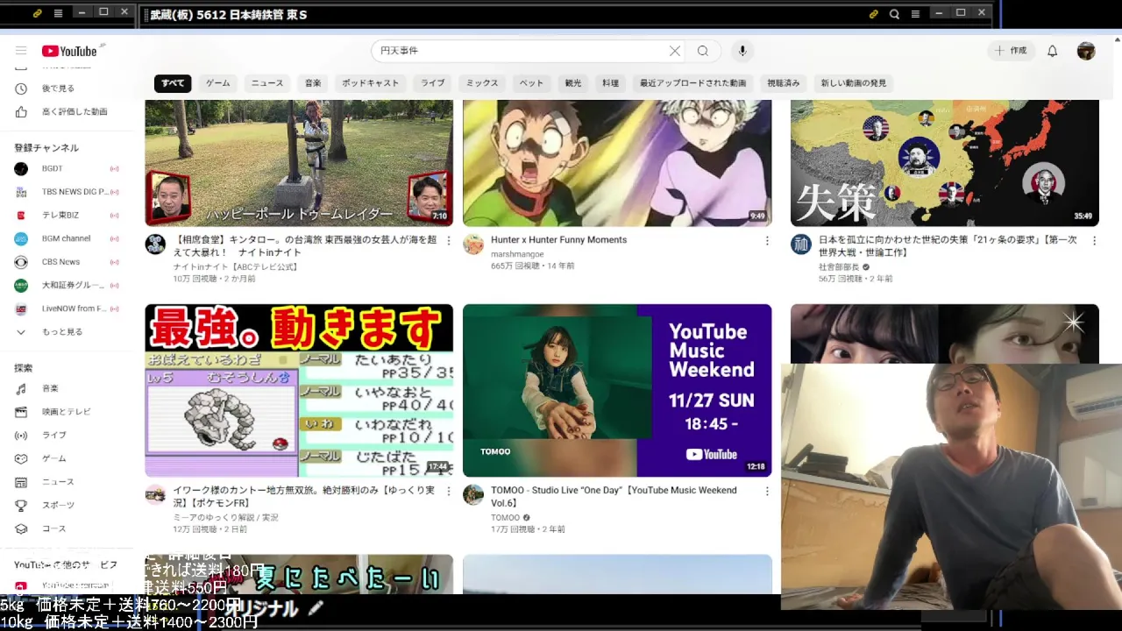Select the ライブ filter chip
The height and width of the screenshot is (631, 1122).
pos(432,83)
